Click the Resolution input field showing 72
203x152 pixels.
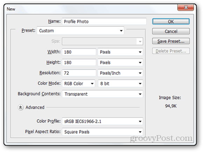coord(79,73)
